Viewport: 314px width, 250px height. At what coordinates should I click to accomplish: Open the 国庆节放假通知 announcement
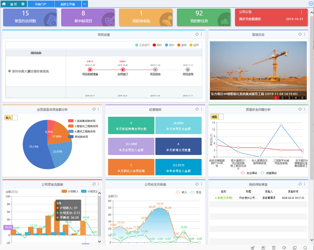point(250,19)
